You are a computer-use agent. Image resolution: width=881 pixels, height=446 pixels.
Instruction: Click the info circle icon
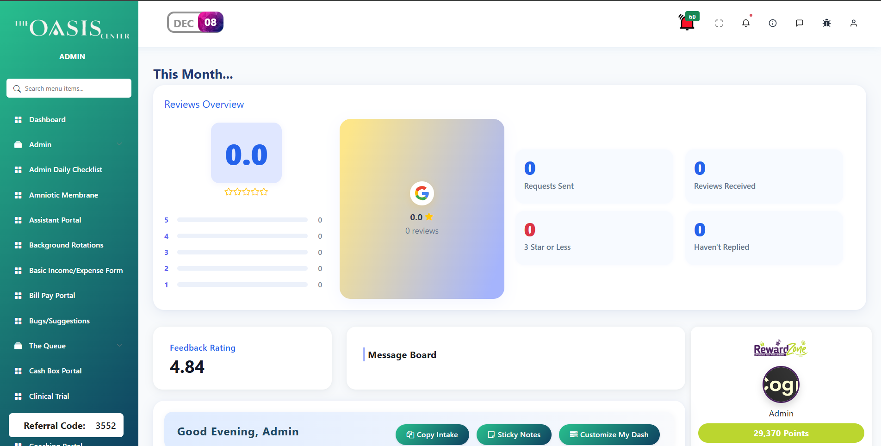click(772, 23)
